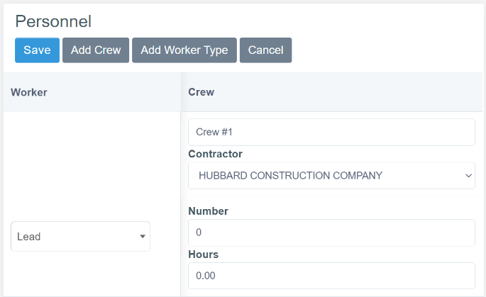Click the Hours field label
The image size is (486, 297).
pyautogui.click(x=203, y=254)
